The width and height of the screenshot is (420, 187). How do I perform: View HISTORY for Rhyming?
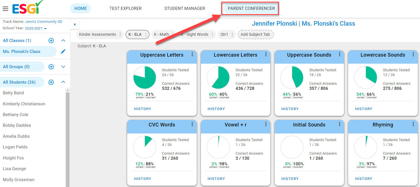[x=363, y=179]
